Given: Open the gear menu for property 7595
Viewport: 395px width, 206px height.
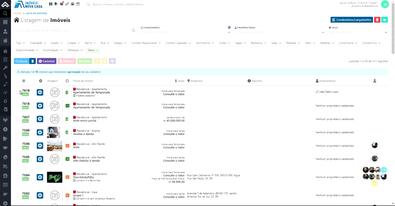Looking at the screenshot, I should click(40, 159).
